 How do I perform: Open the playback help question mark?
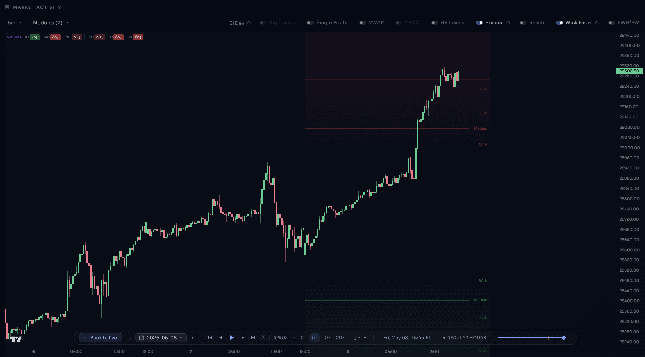pyautogui.click(x=263, y=338)
